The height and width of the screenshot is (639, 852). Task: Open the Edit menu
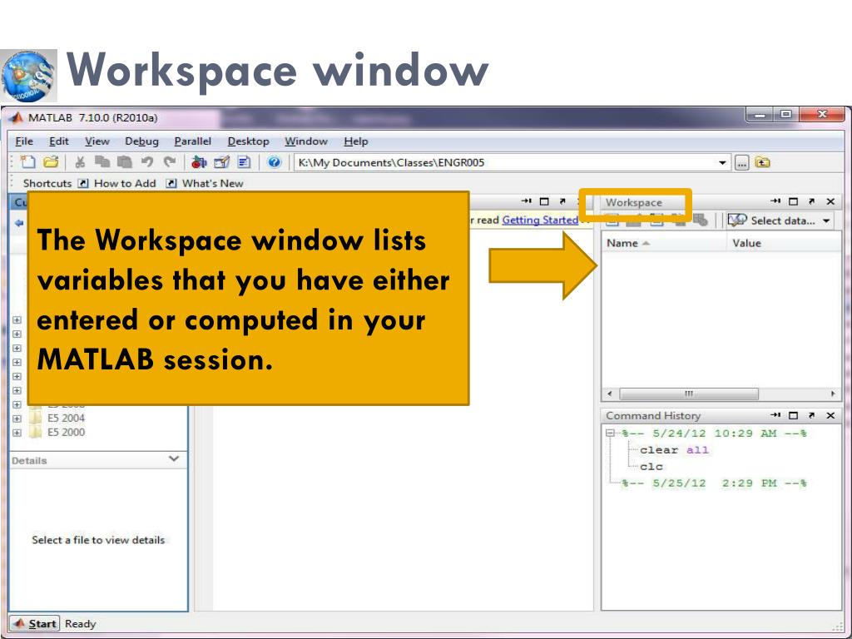click(59, 141)
